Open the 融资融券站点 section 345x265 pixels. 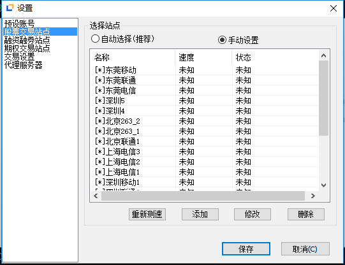pyautogui.click(x=27, y=40)
